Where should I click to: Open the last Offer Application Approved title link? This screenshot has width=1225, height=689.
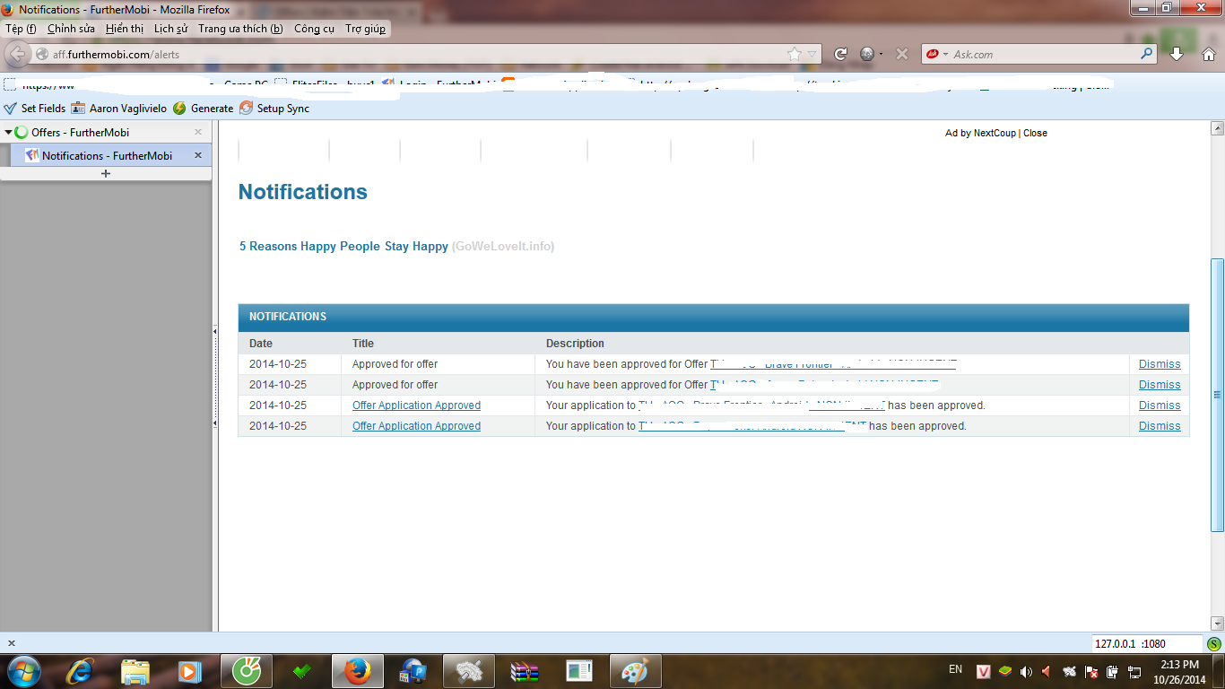click(x=416, y=426)
